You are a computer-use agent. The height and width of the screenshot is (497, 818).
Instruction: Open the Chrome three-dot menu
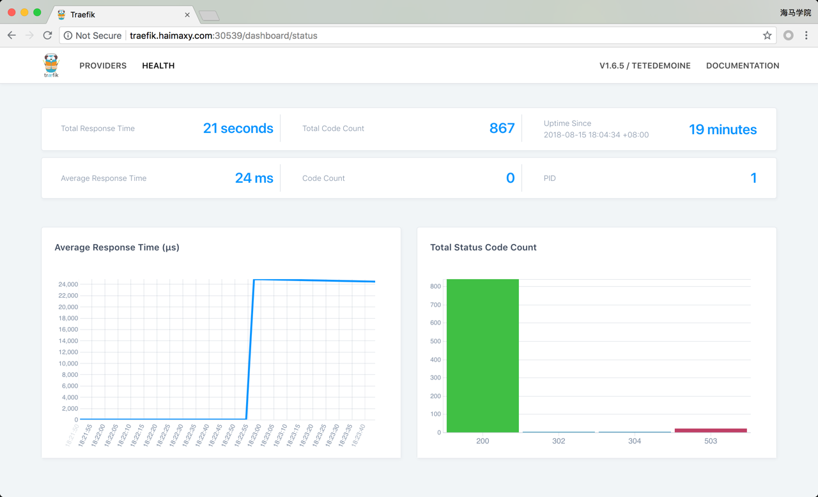coord(806,36)
